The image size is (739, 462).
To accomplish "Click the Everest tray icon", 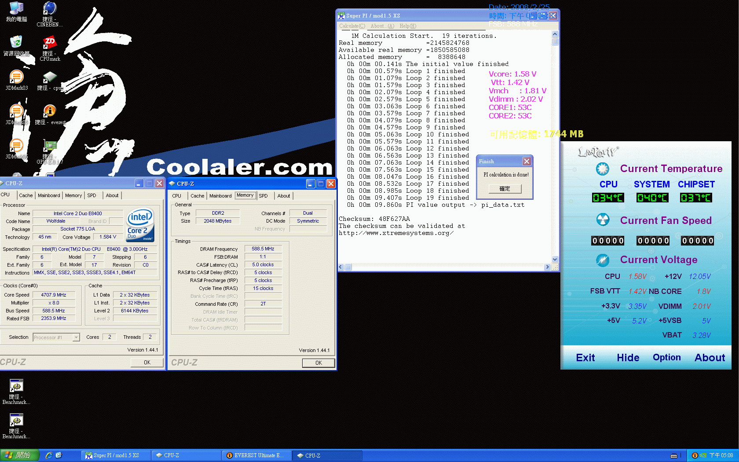I will 695,455.
